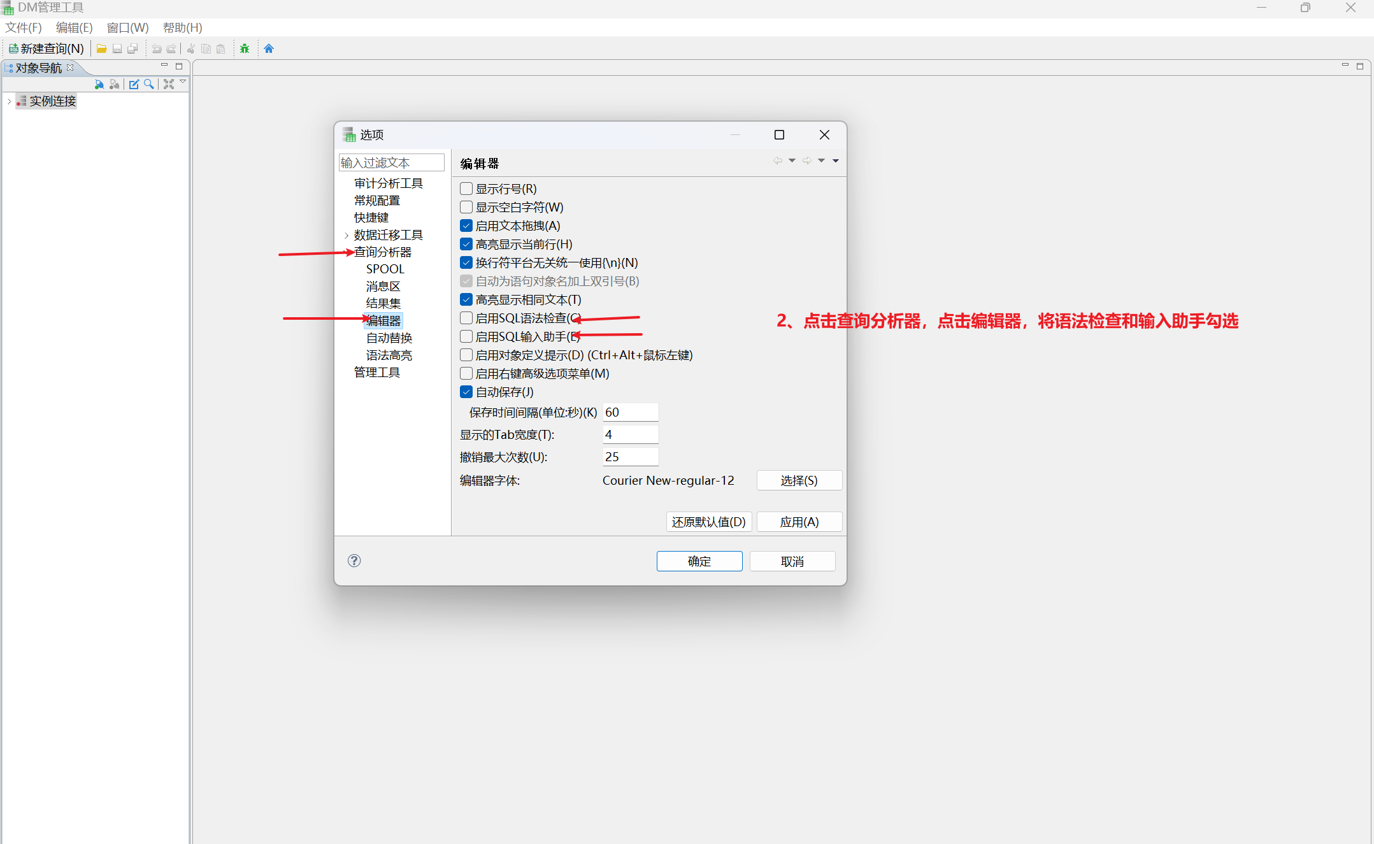Click 确定 button

(699, 561)
